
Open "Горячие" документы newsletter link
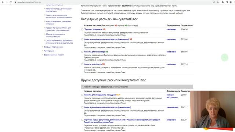click(93, 29)
